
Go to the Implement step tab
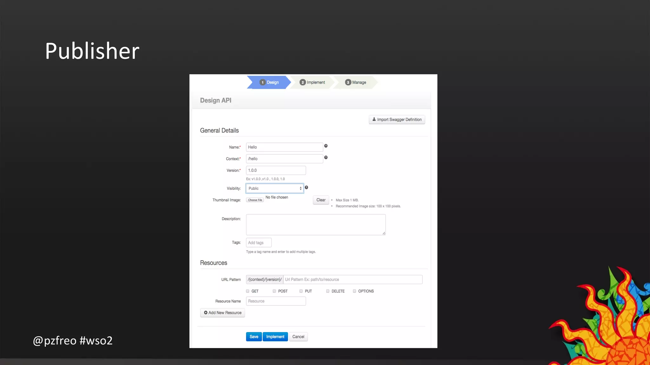pos(312,82)
